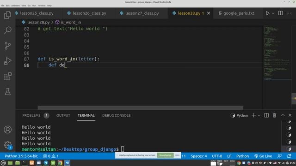
Task: Open the folder file manager in the taskbar
Action: tap(18, 163)
